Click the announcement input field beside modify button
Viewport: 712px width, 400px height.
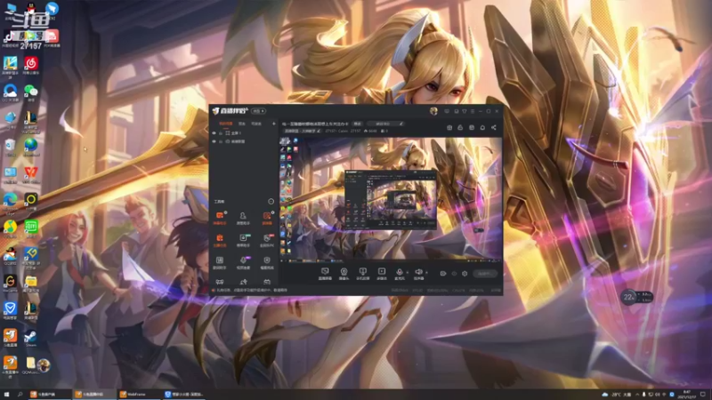(385, 124)
